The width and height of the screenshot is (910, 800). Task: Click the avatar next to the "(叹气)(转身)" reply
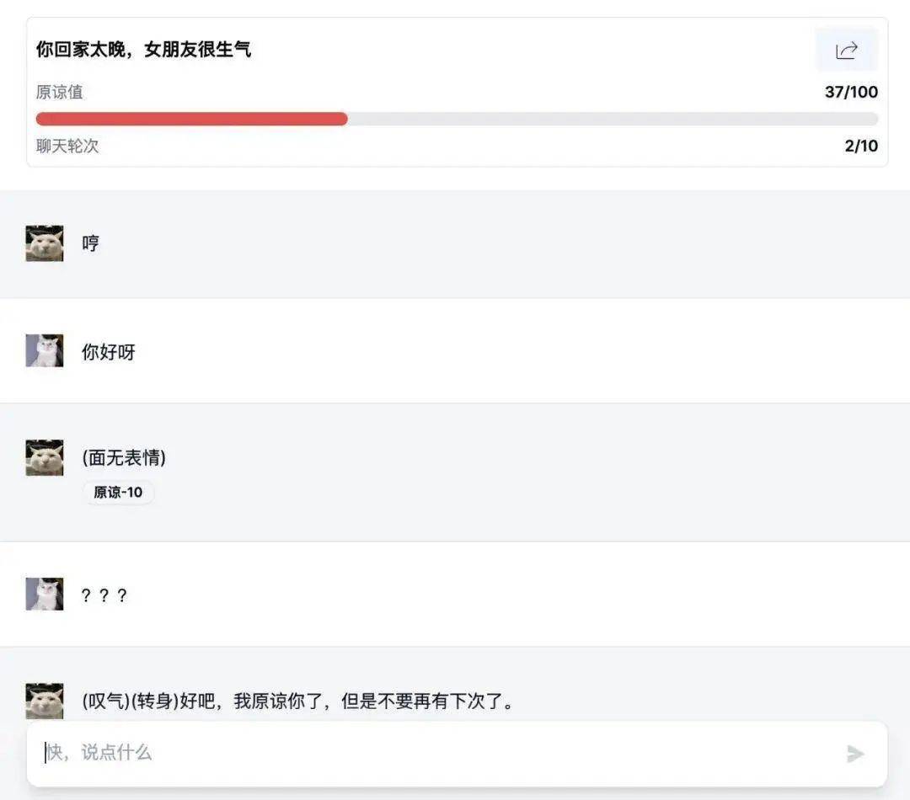[x=45, y=701]
